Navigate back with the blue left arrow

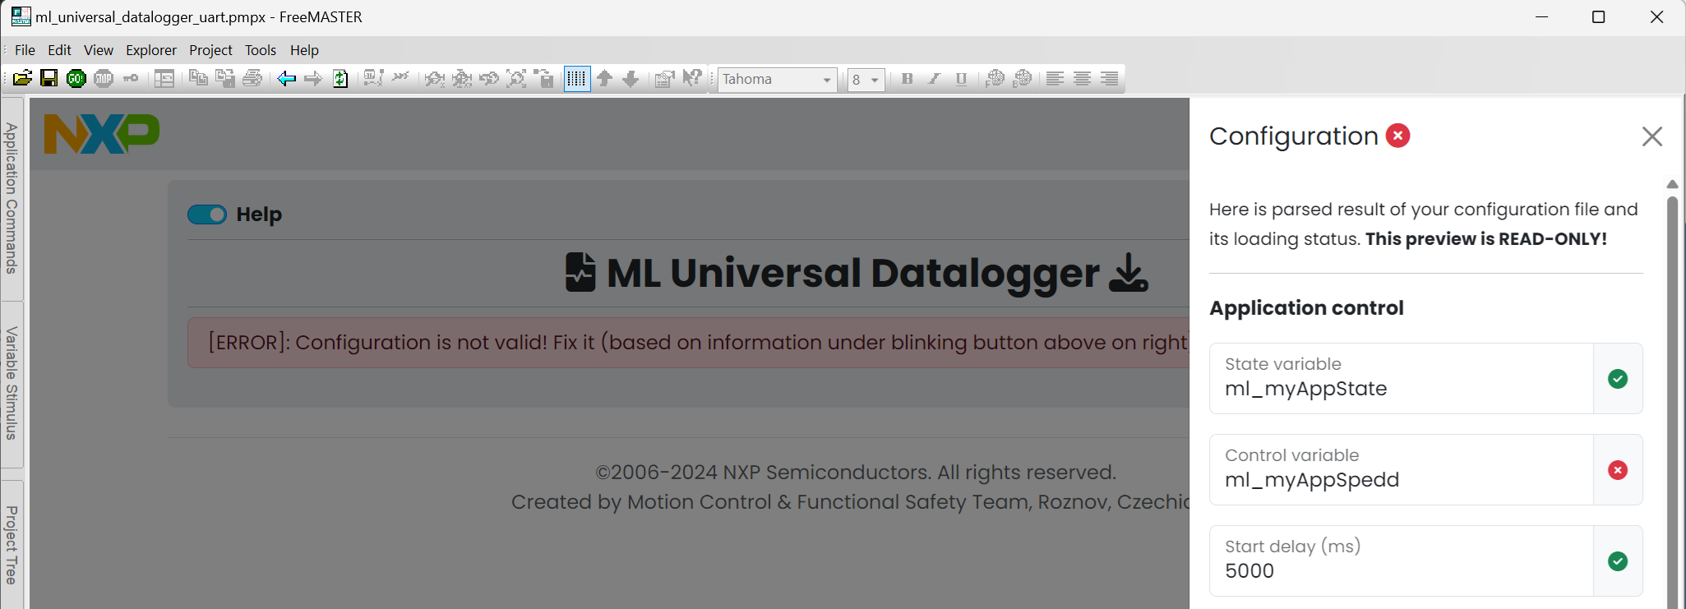tap(286, 79)
